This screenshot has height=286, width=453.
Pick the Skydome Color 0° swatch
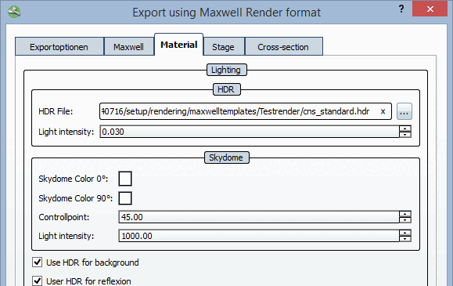[125, 179]
